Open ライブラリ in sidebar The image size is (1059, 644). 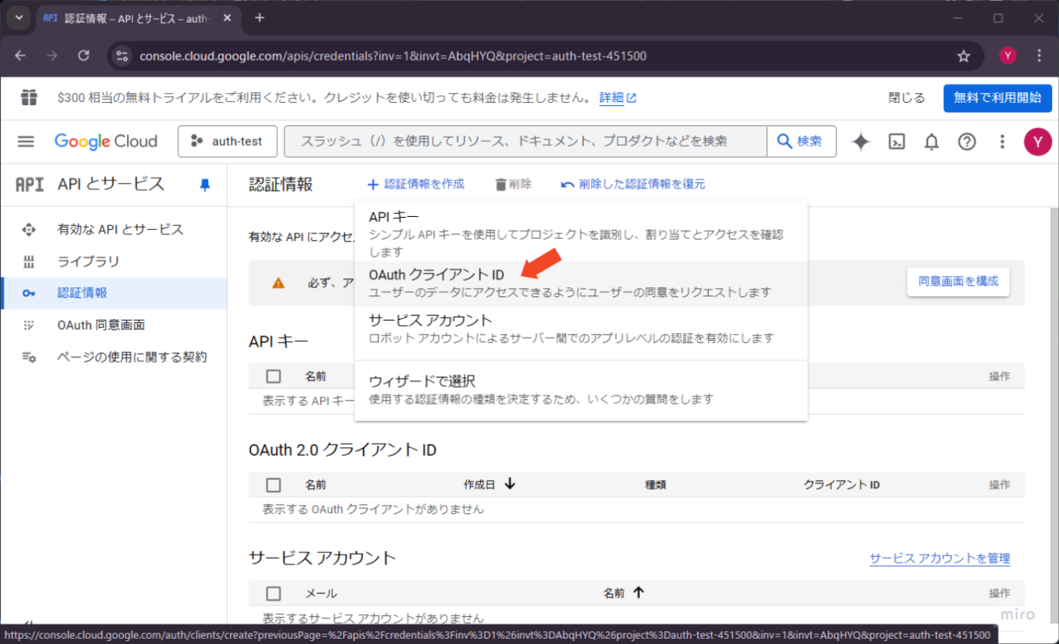point(113,262)
